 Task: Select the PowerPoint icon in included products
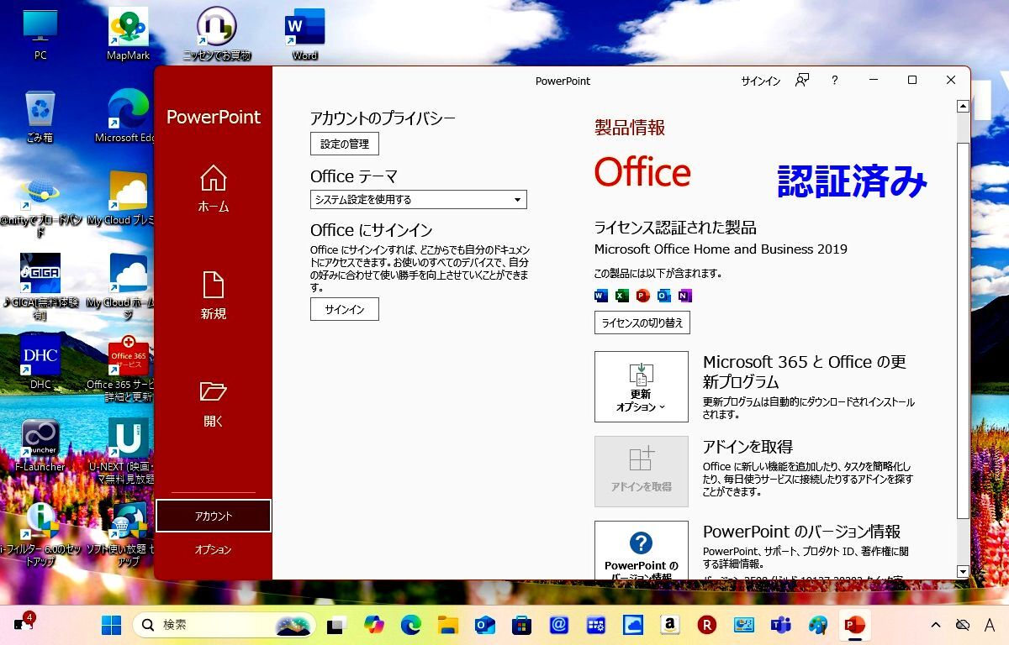[642, 296]
